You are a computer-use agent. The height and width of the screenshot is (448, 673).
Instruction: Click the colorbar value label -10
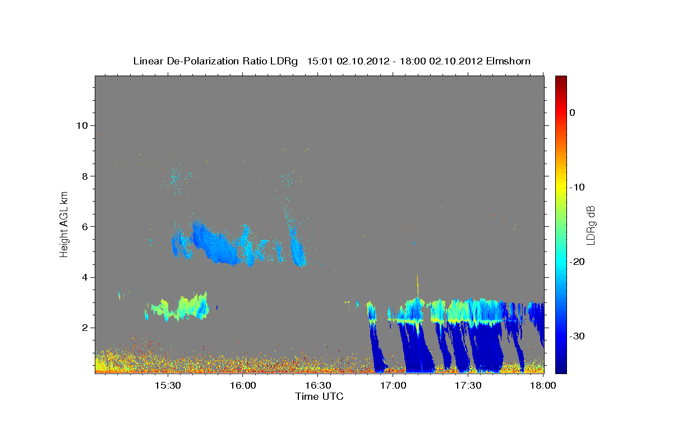pos(577,187)
